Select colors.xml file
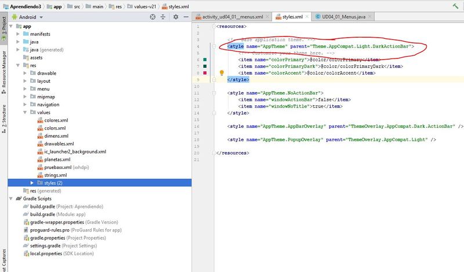Image resolution: width=464 pixels, height=272 pixels. (52, 128)
